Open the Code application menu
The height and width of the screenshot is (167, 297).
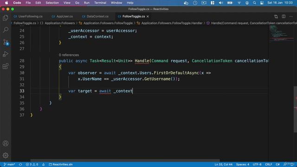point(17,3)
